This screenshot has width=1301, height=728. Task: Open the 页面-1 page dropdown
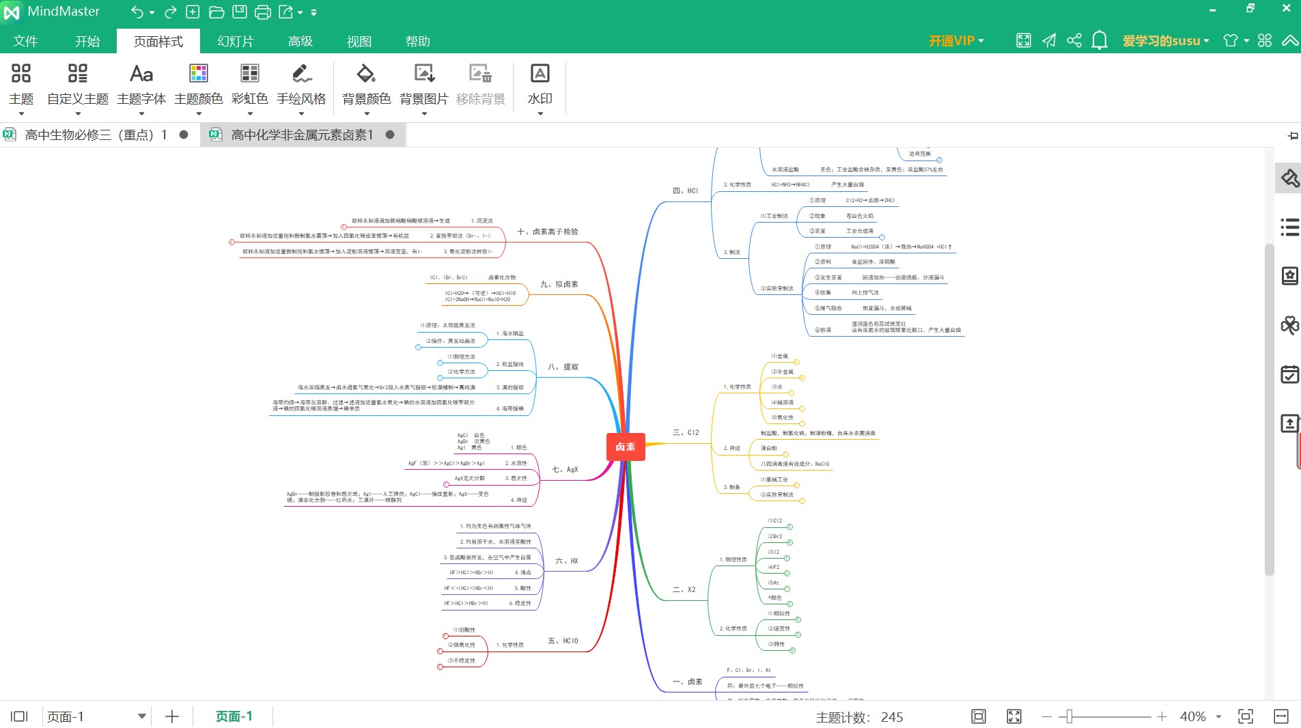[96, 716]
